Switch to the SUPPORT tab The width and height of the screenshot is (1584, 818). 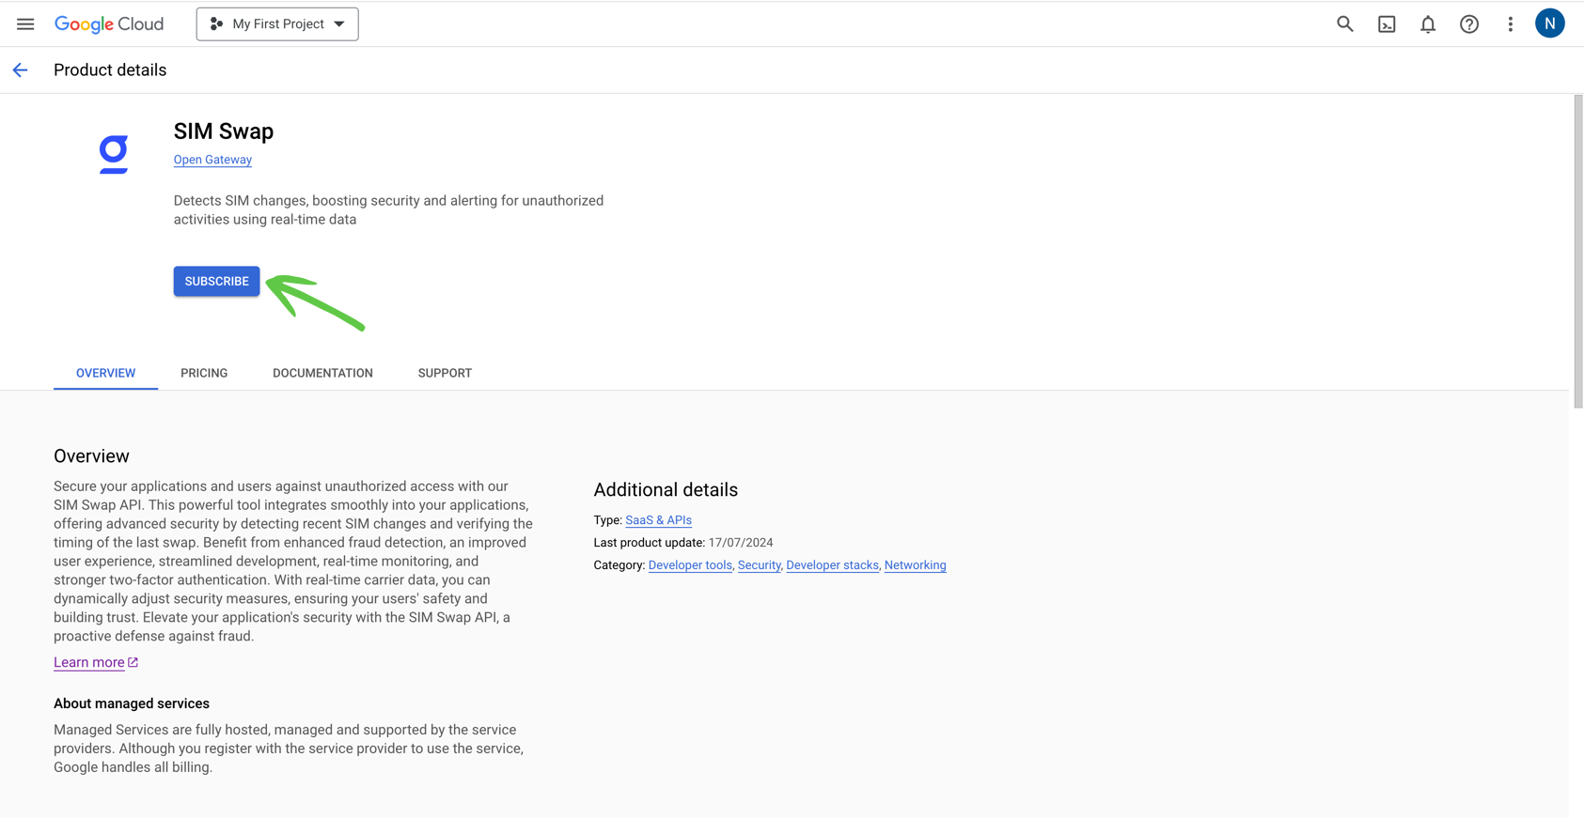(x=445, y=373)
